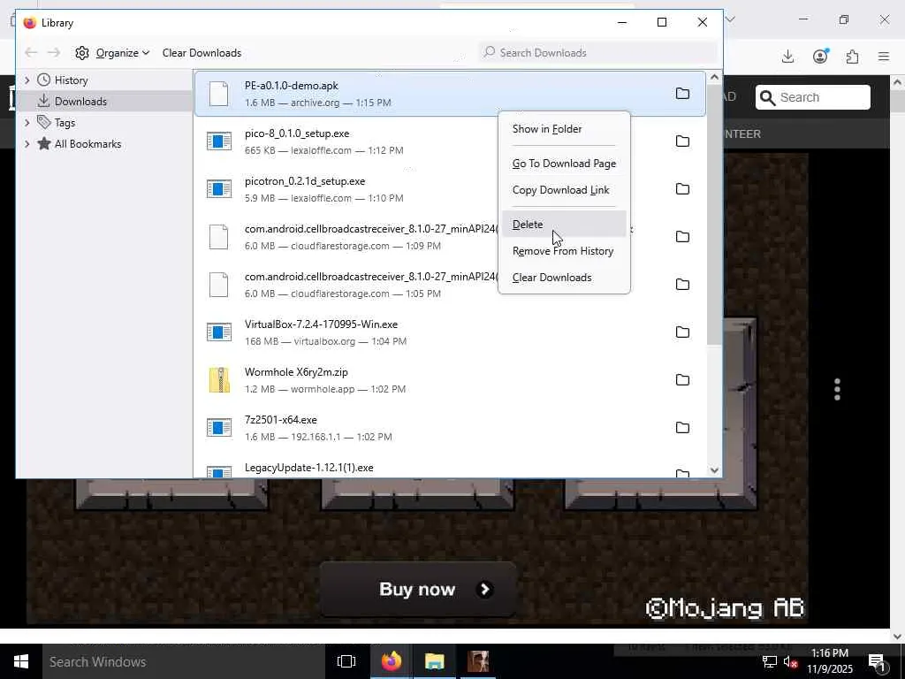Select History in the Library sidebar
The width and height of the screenshot is (905, 679).
[x=104, y=80]
